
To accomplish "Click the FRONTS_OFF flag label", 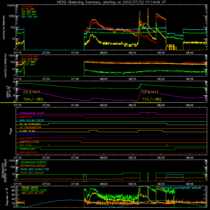I will (28, 149).
